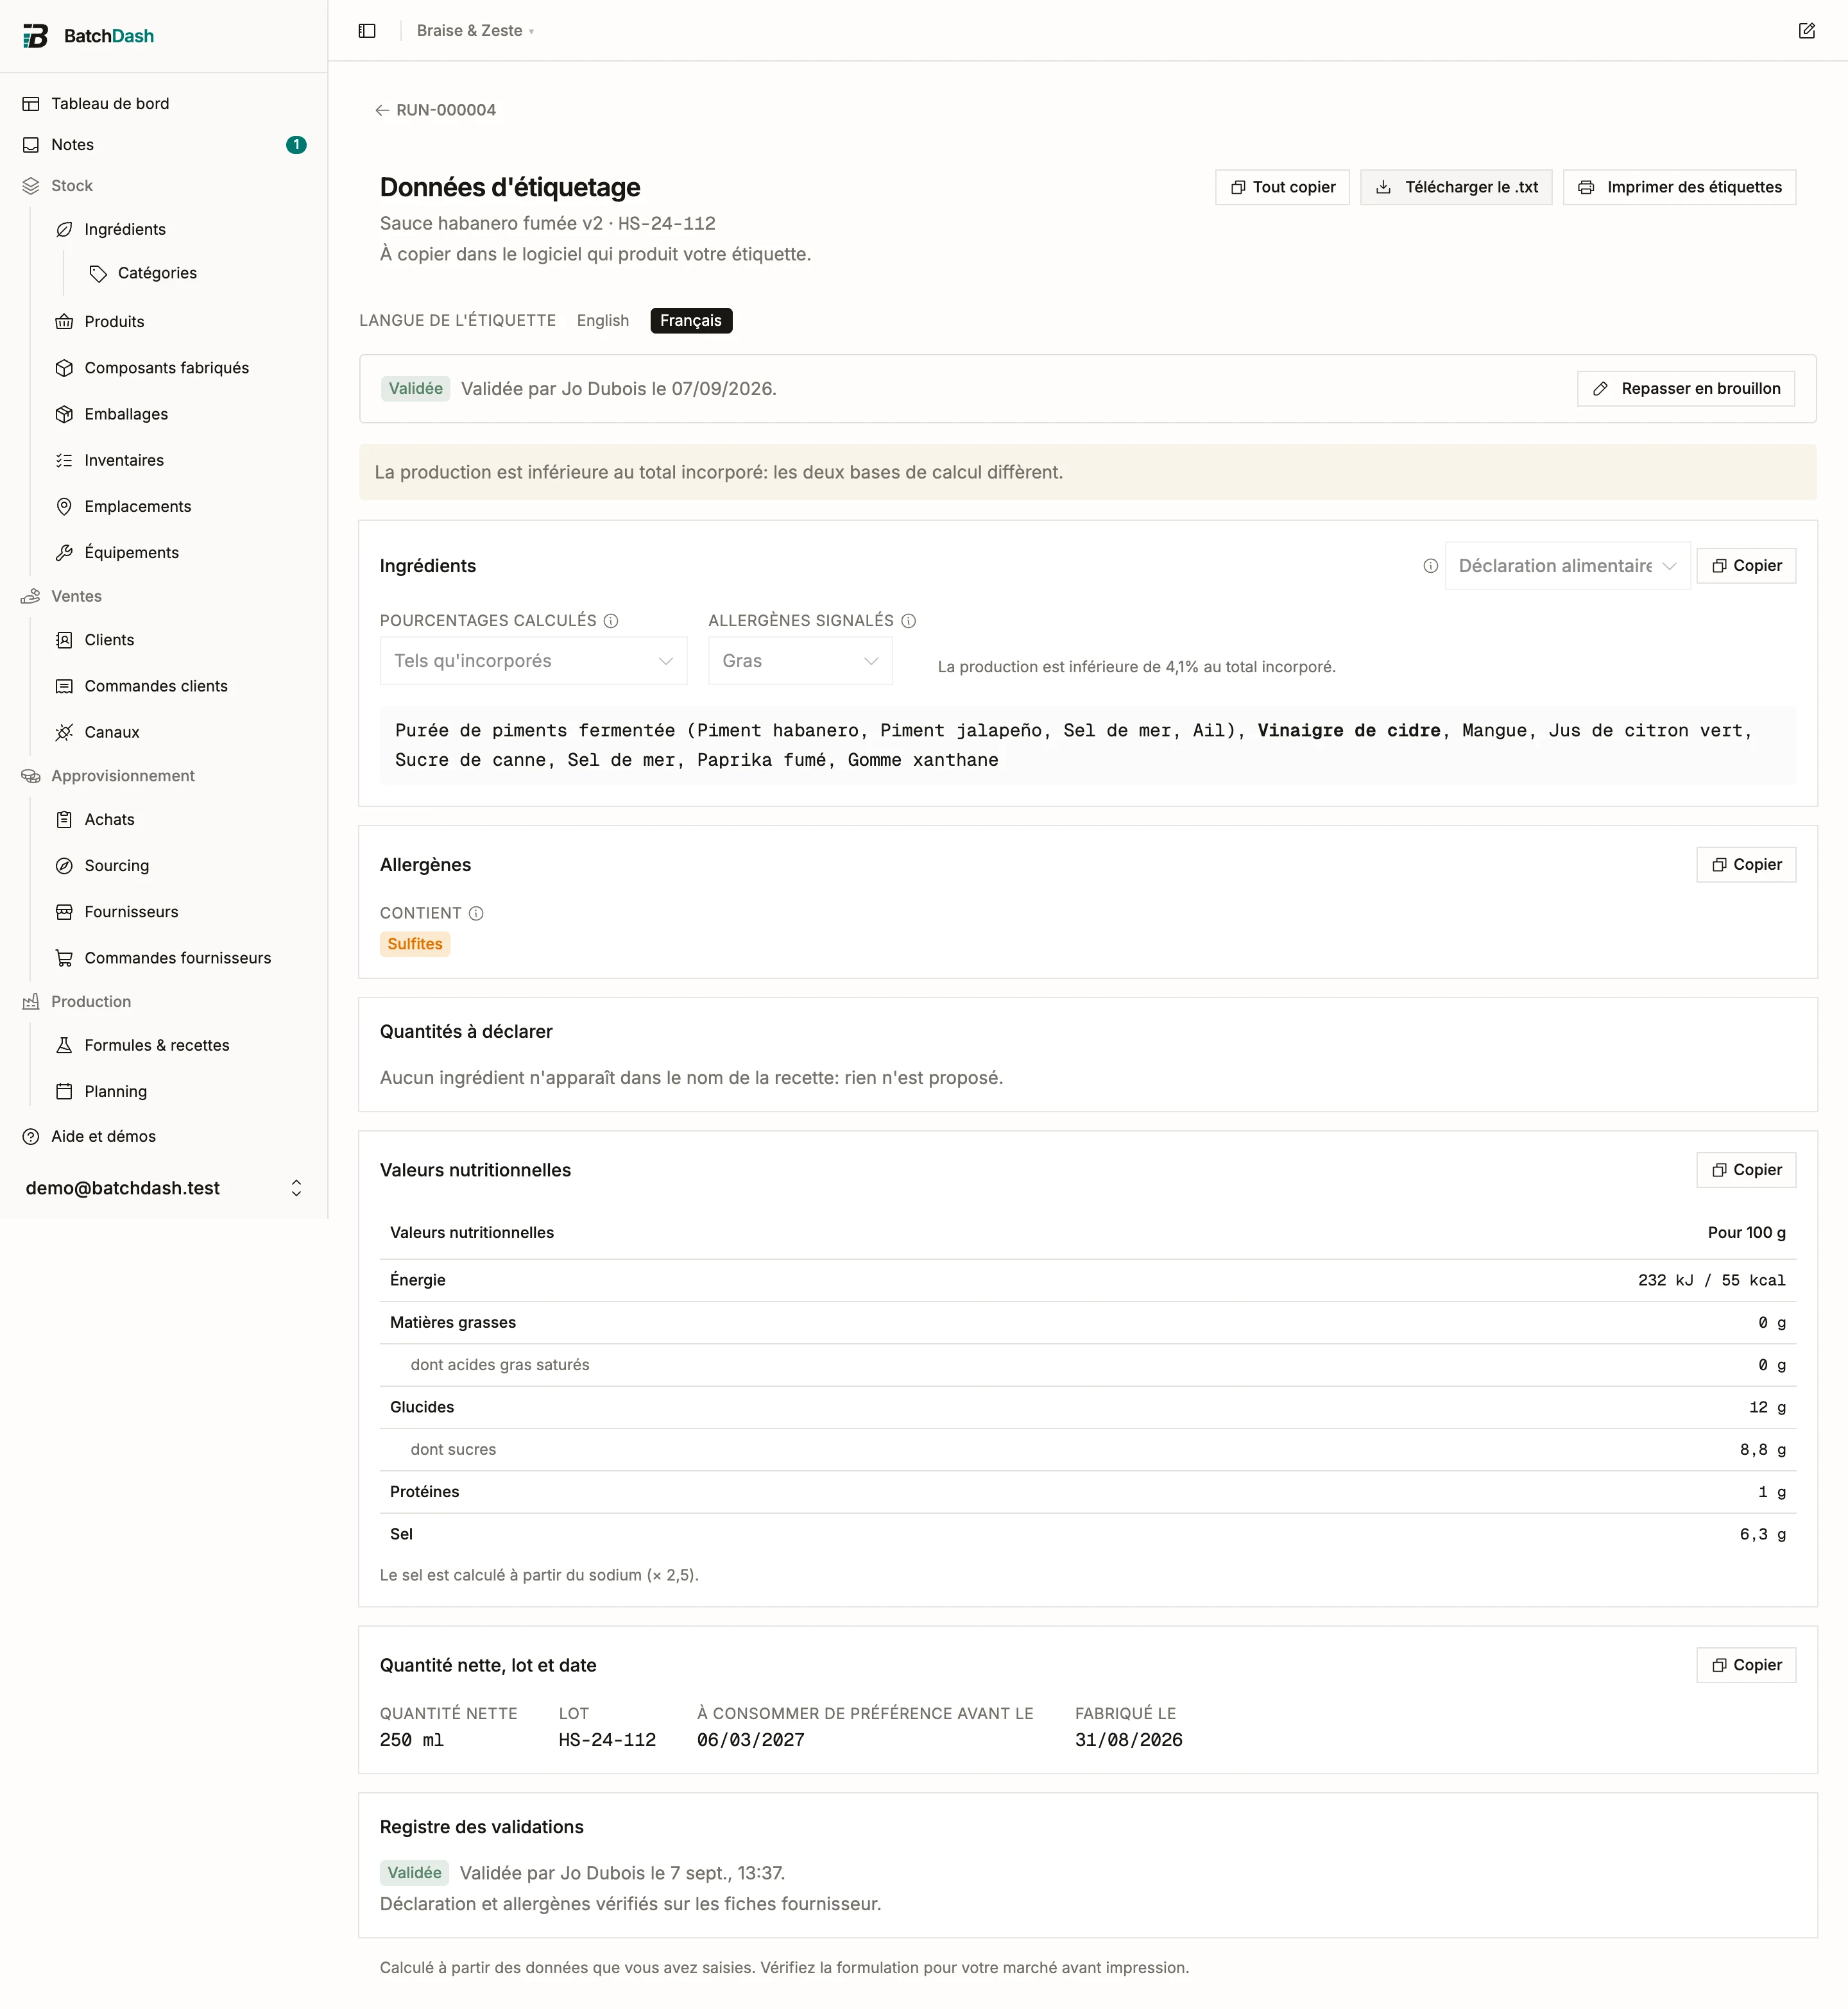Screen dimensions: 1848x2009
Task: Click Télécharger le .txt button
Action: [x=1456, y=187]
